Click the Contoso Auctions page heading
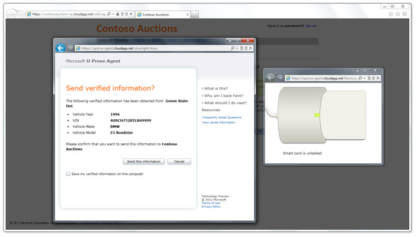The height and width of the screenshot is (237, 416). [x=137, y=29]
